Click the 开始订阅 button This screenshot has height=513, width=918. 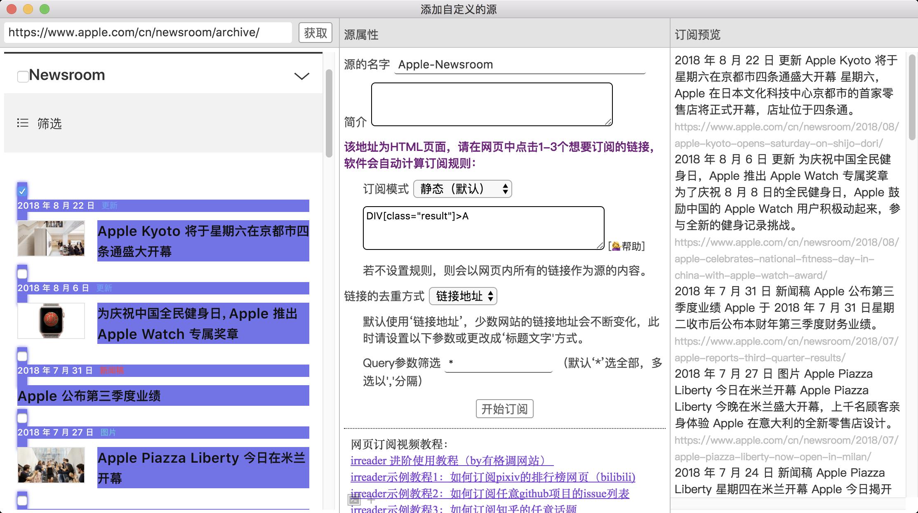(504, 409)
